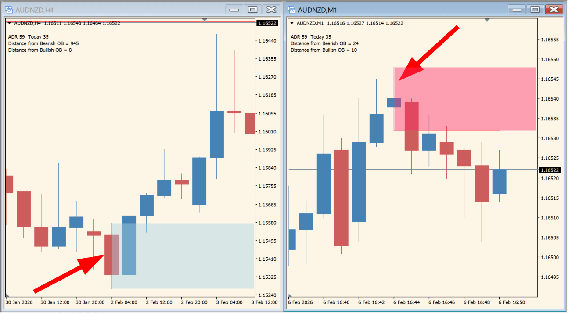
Task: Minimize the AUDNZD,M1 chart window
Action: coord(516,10)
